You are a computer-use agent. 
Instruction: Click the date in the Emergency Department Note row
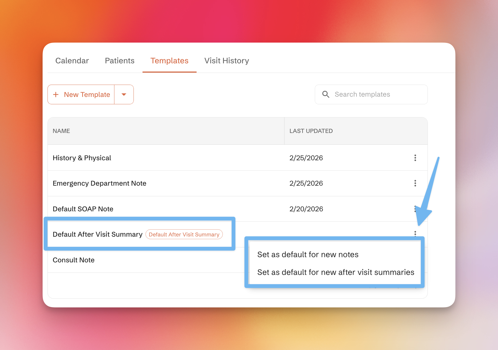[x=306, y=183]
